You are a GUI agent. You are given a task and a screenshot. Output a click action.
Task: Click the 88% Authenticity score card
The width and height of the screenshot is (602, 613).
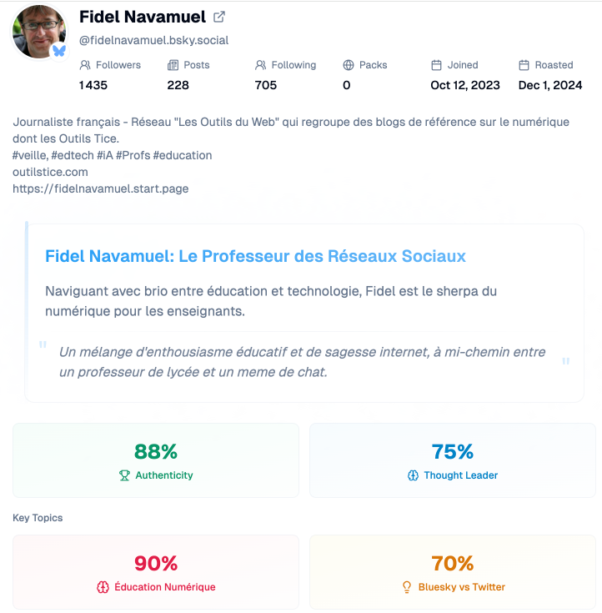tap(156, 460)
